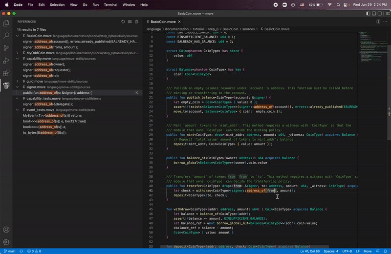
Task: Open the Search view in activity bar
Action: 6,35
